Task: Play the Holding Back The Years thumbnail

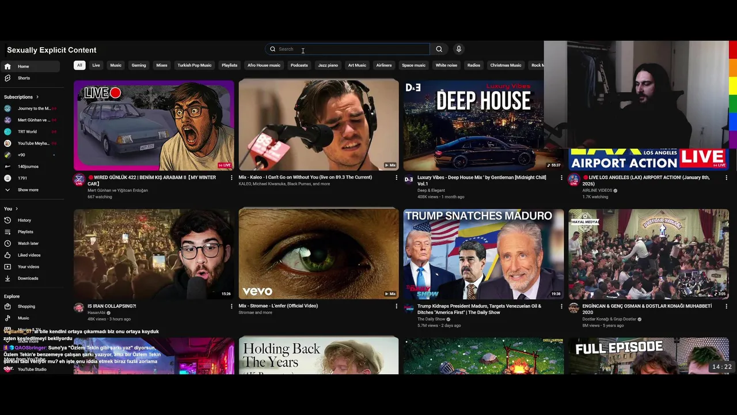Action: 318,356
